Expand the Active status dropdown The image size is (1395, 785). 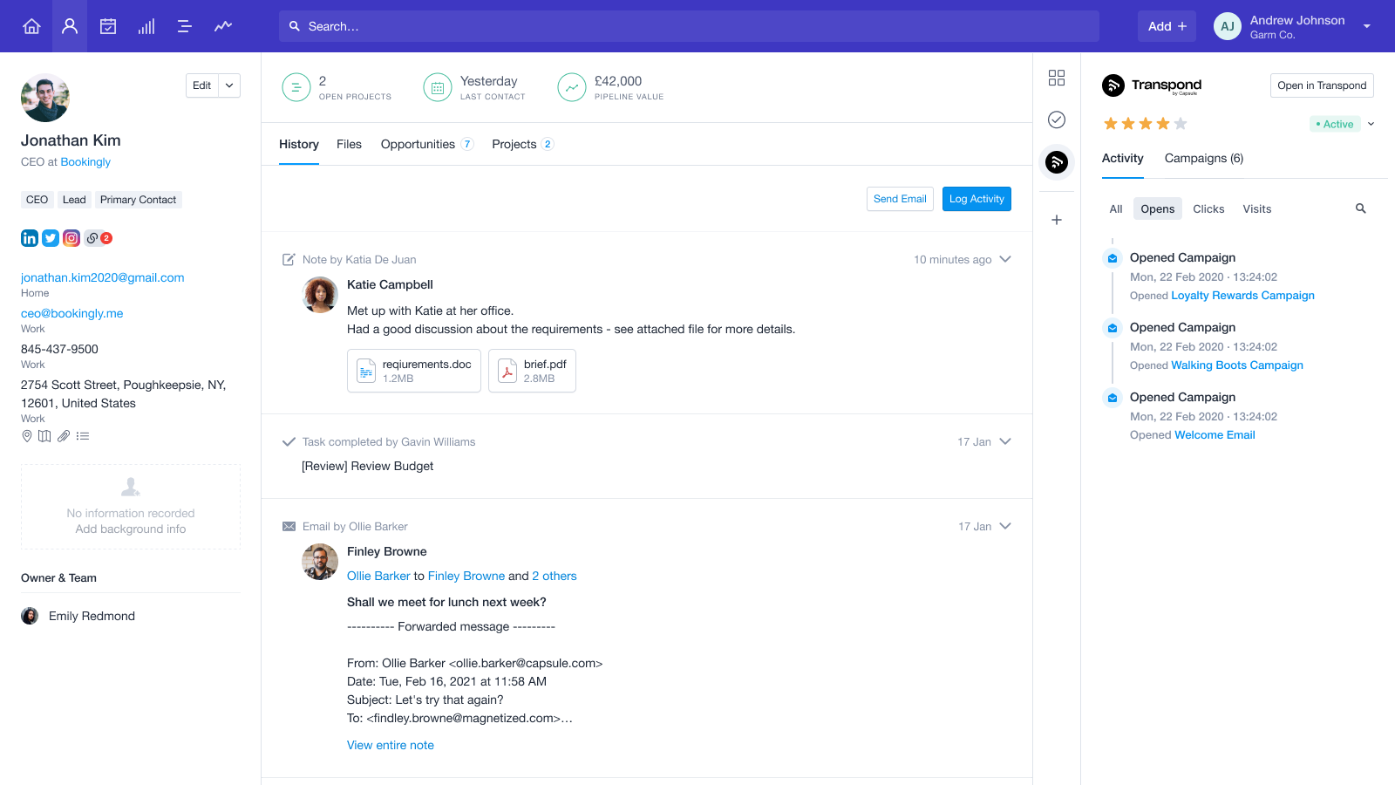tap(1371, 124)
